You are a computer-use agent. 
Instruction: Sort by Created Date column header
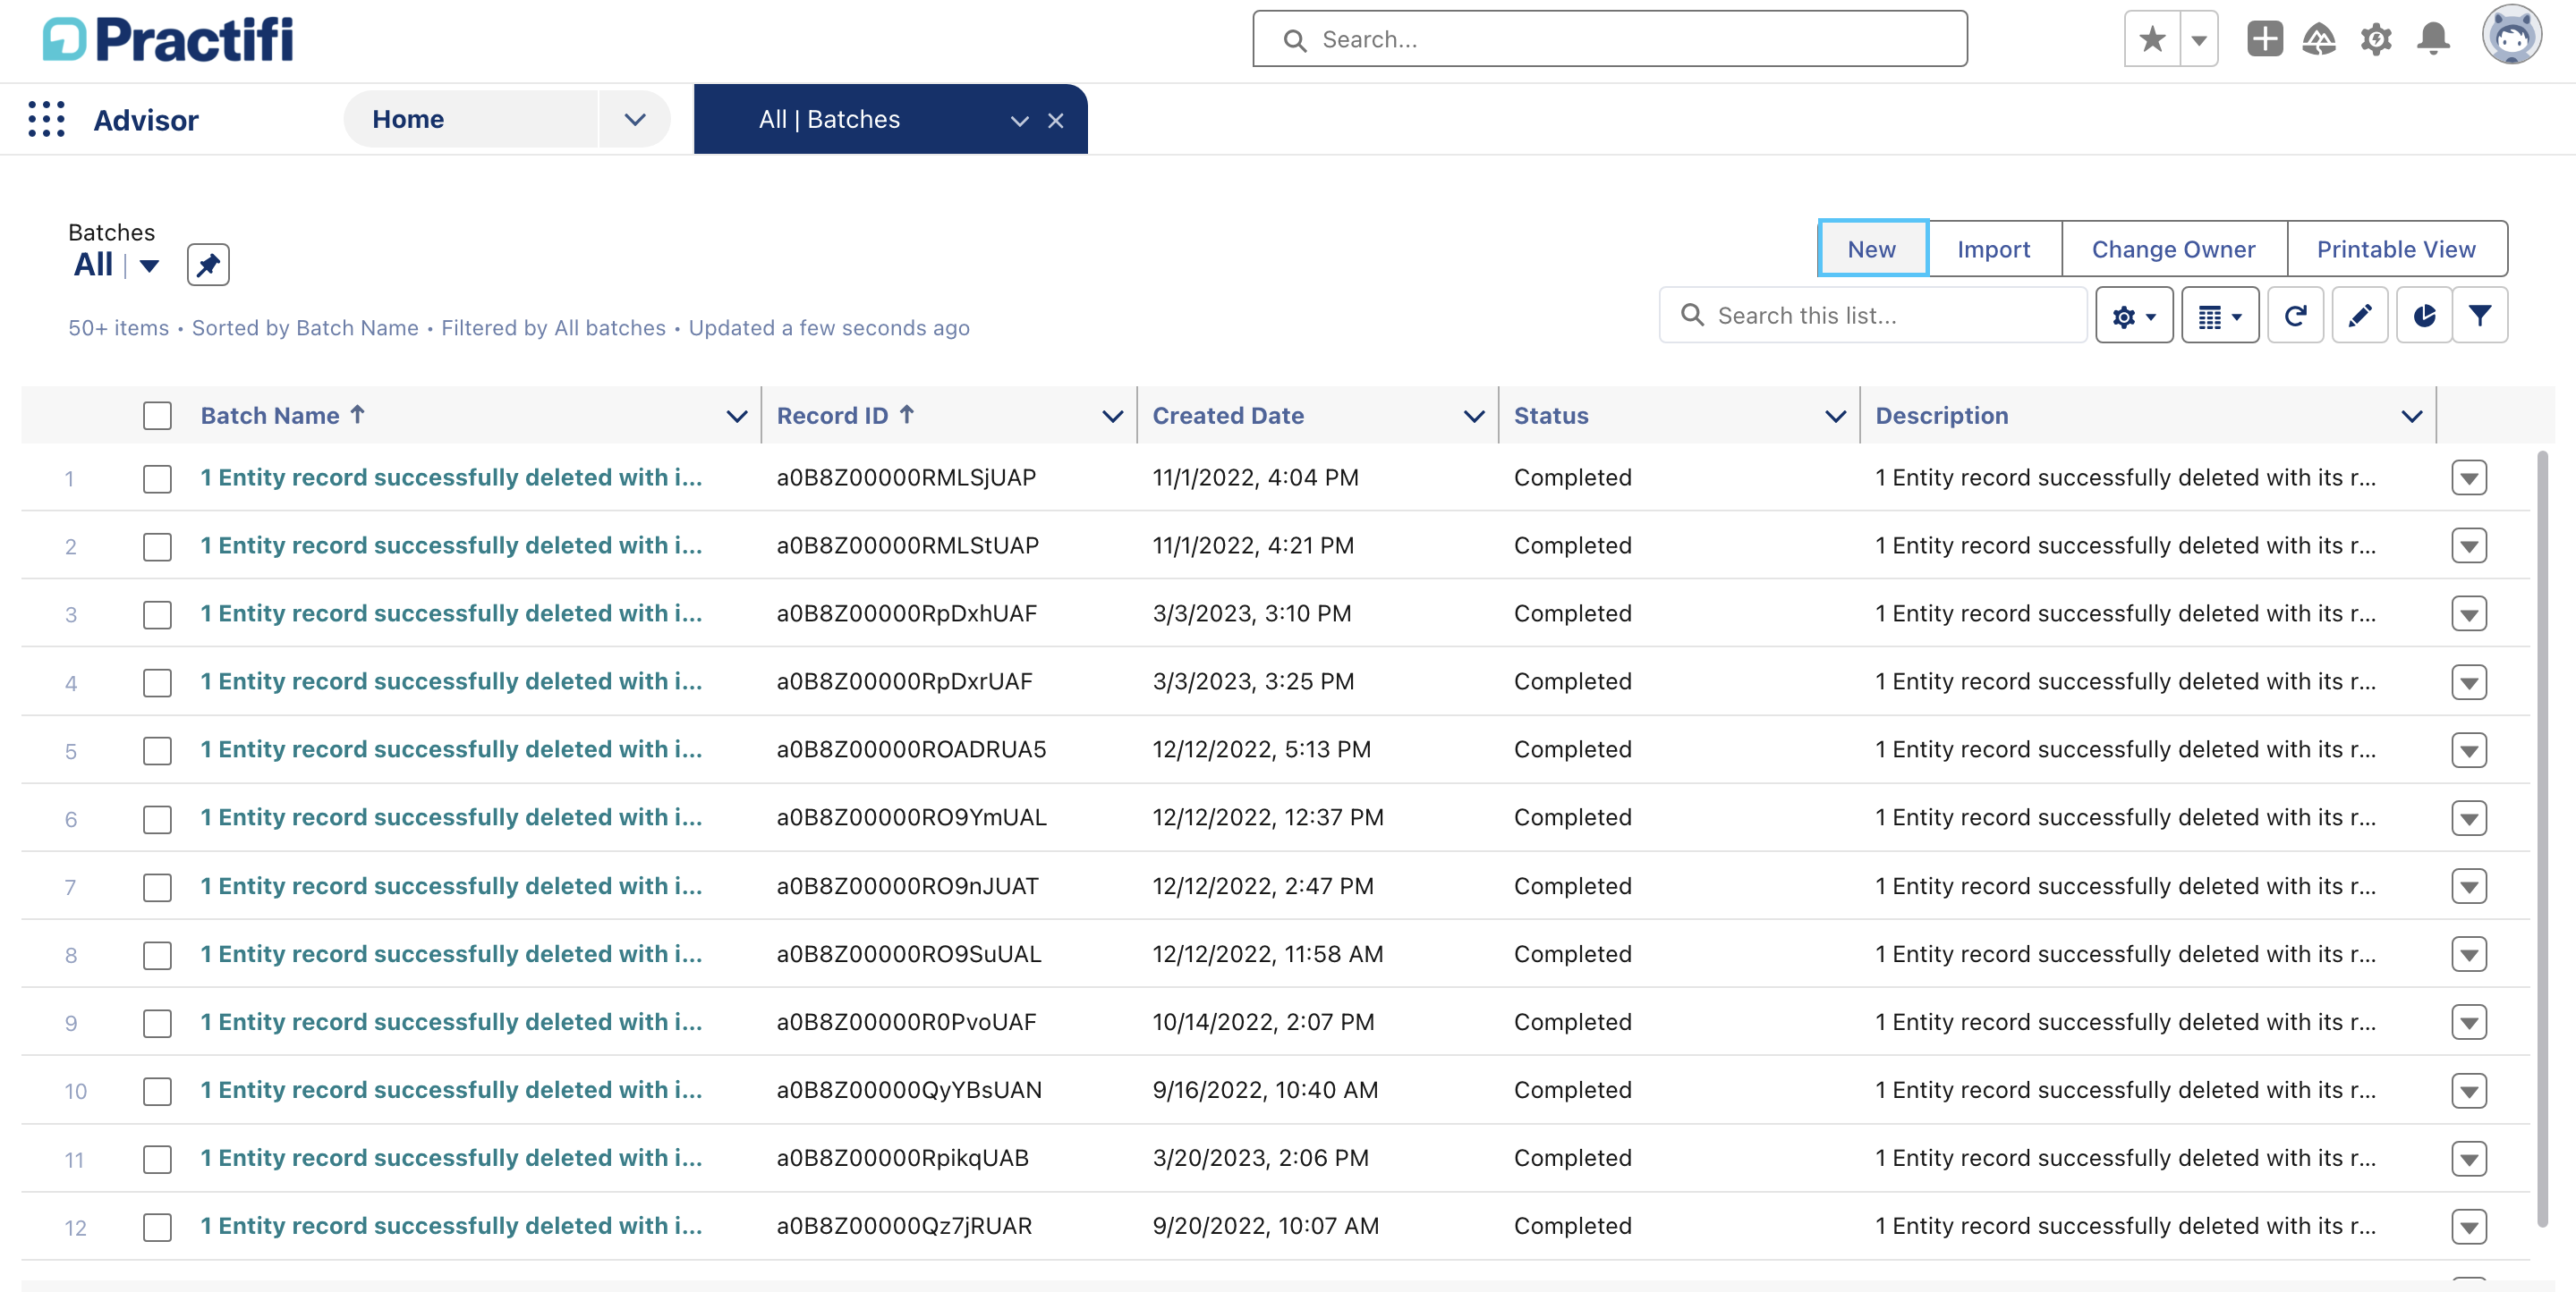click(1228, 416)
